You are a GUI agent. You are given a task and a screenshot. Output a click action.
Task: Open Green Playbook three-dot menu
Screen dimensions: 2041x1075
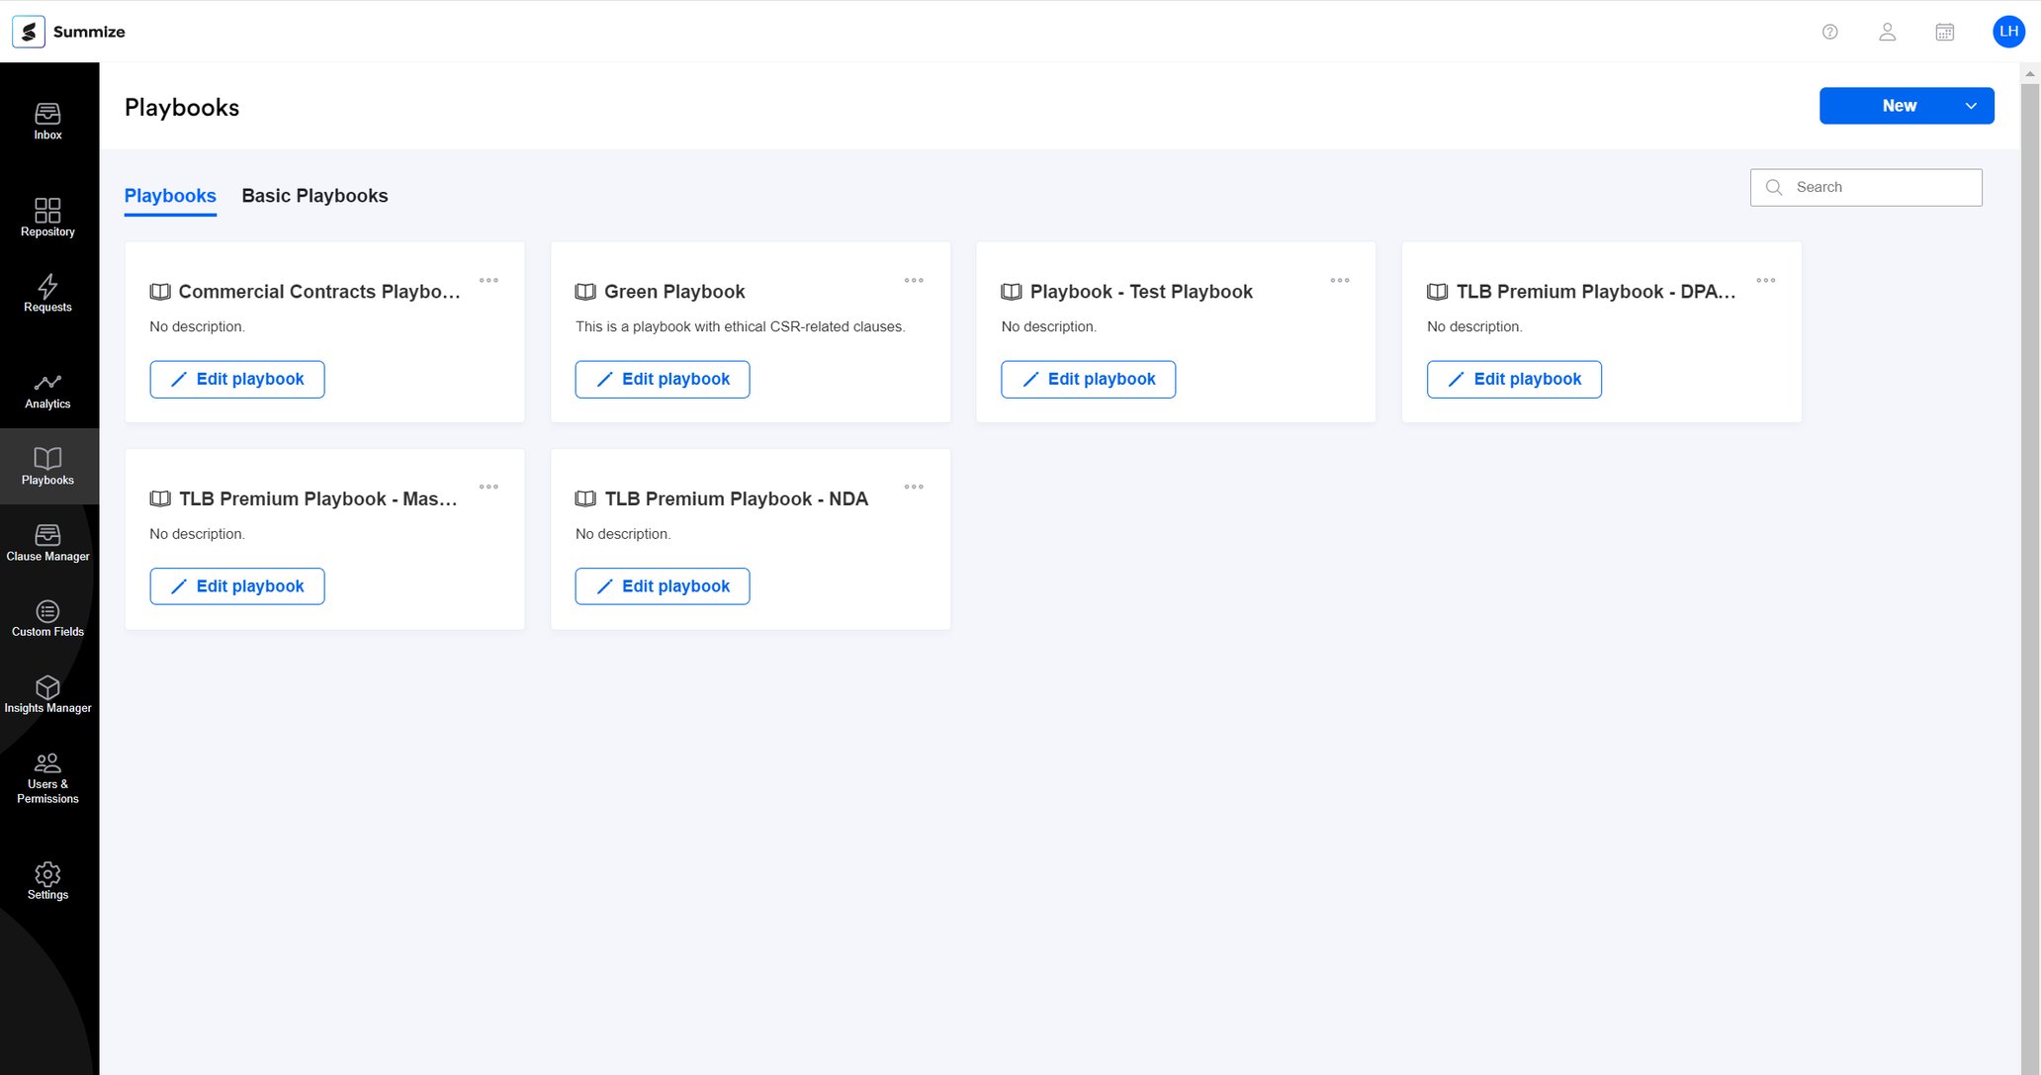pos(914,281)
